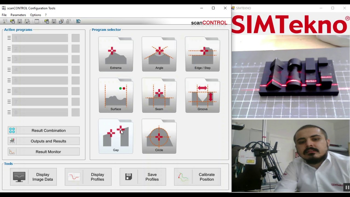Open the Angle program folder
Image resolution: width=350 pixels, height=197 pixels.
(159, 54)
